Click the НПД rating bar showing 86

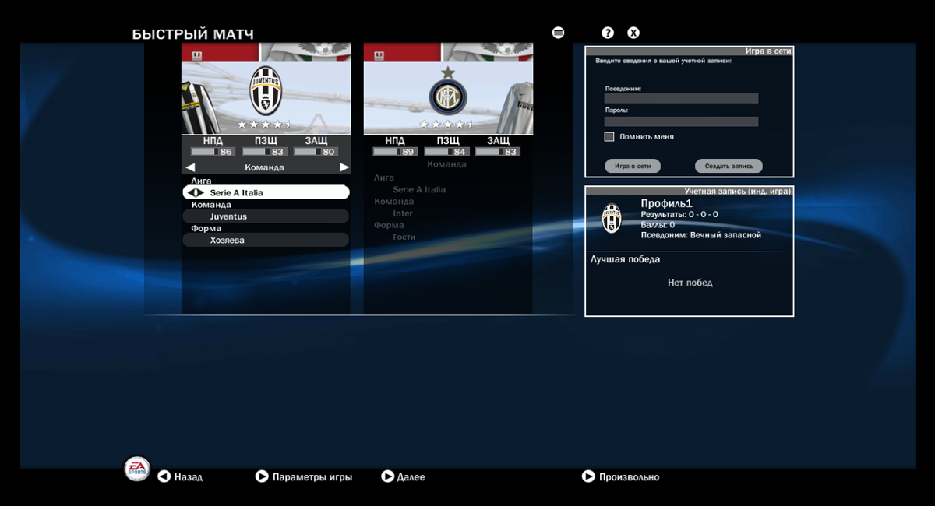(211, 151)
